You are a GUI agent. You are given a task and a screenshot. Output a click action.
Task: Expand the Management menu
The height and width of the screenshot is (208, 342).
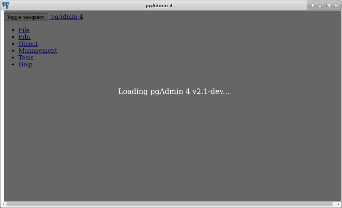[x=38, y=51]
